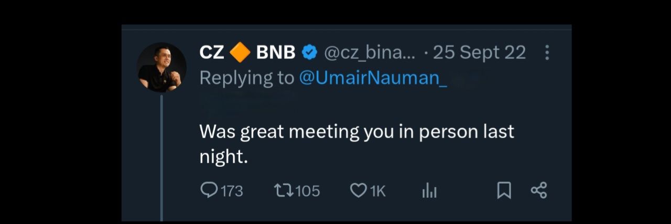Viewport: 671px width, 224px height.
Task: Click the "25 Sept 22" timestamp
Action: [x=479, y=52]
